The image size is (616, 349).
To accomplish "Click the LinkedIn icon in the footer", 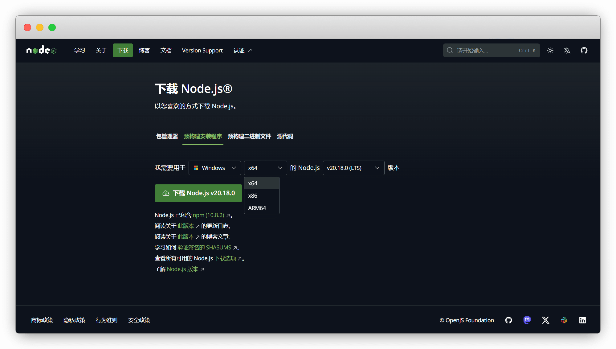I will [582, 320].
